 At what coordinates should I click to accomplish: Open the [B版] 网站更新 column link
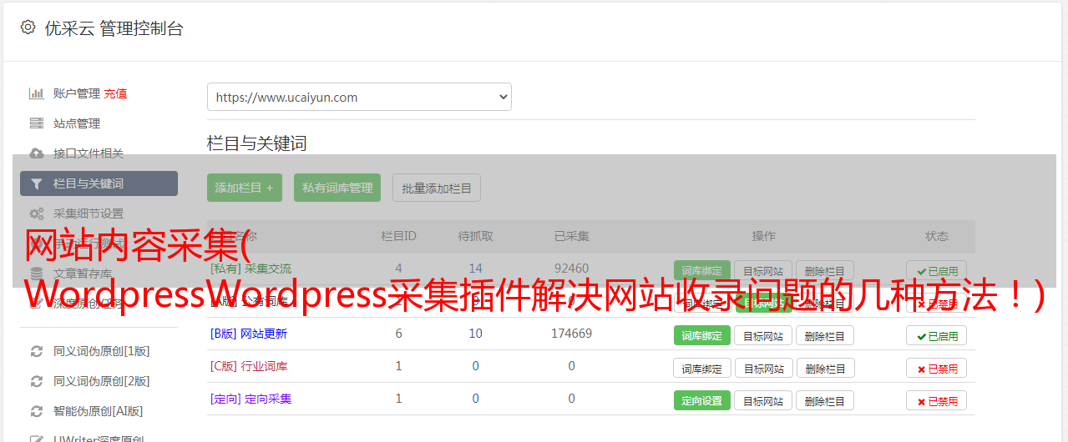[249, 334]
